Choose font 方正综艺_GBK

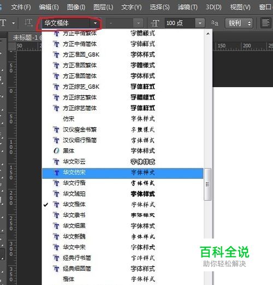[122, 86]
